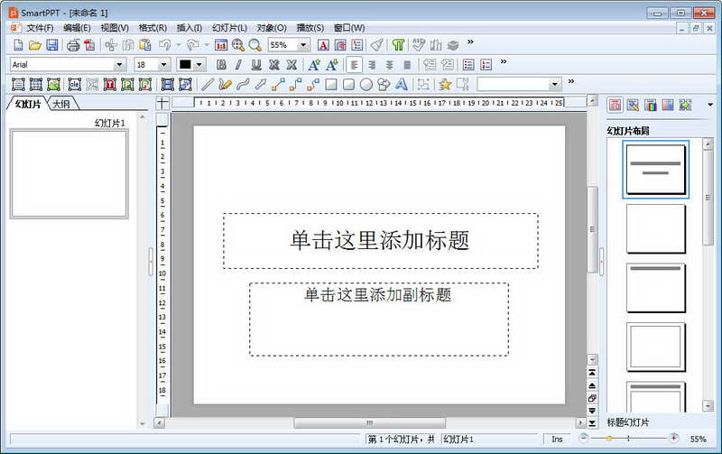Switch to the 大纲 tab

[x=61, y=104]
